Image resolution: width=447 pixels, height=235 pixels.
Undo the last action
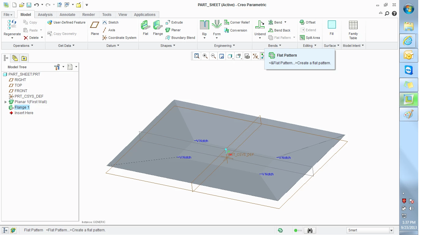[36, 5]
